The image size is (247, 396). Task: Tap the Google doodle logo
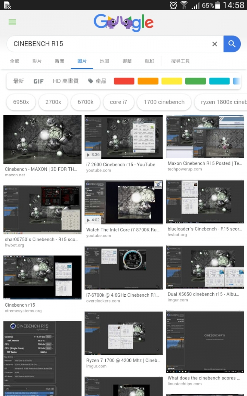coord(123,23)
